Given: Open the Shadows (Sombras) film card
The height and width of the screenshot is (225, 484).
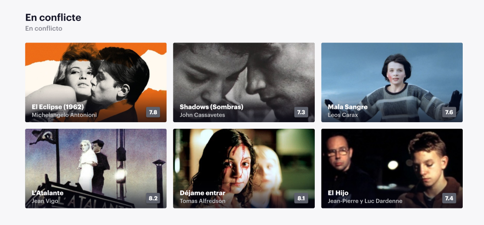Looking at the screenshot, I should [x=243, y=75].
